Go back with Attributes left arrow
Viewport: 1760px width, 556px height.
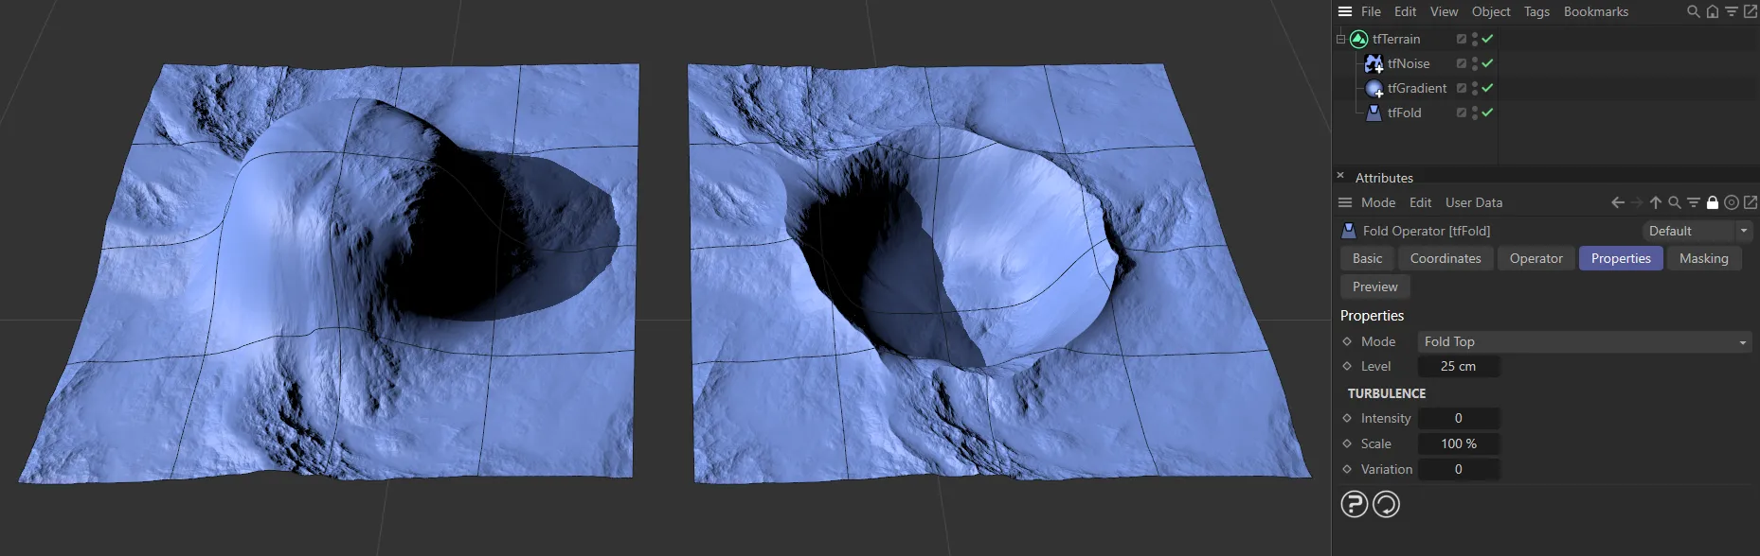click(x=1617, y=202)
